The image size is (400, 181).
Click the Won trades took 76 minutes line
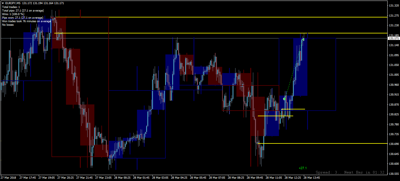tap(27, 21)
